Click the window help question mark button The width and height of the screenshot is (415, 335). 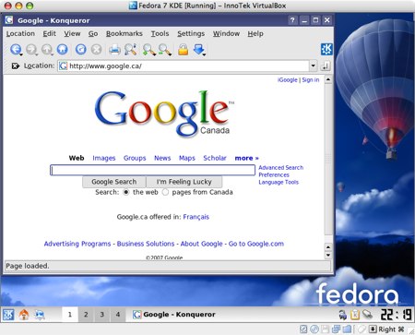292,20
